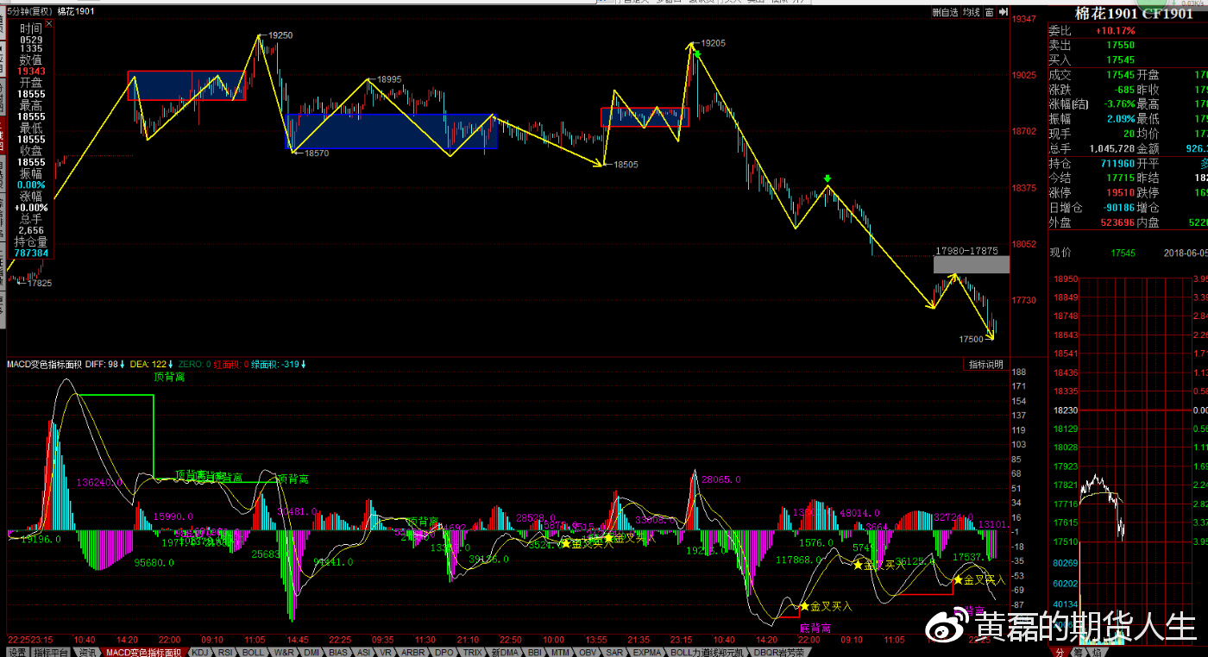Click the 顶背离 label atop the MACD panel
This screenshot has width=1208, height=657.
(169, 377)
